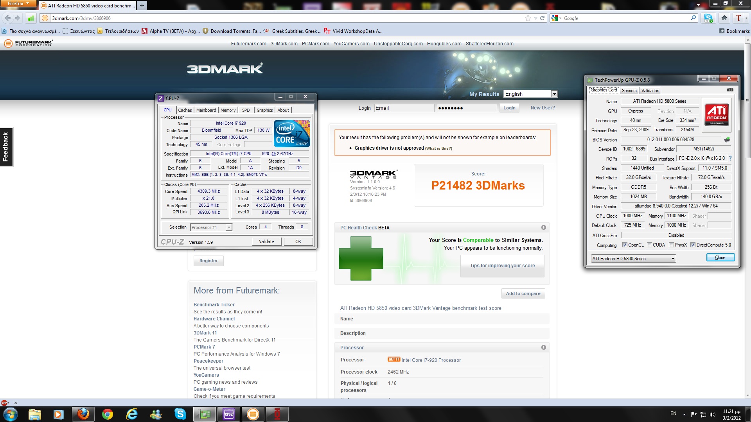Toggle the PhysX checkbox in GPU-Z
Screen dimensions: 751x422
pyautogui.click(x=671, y=245)
